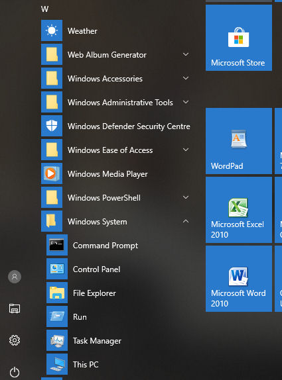Click the Run label

tap(80, 317)
